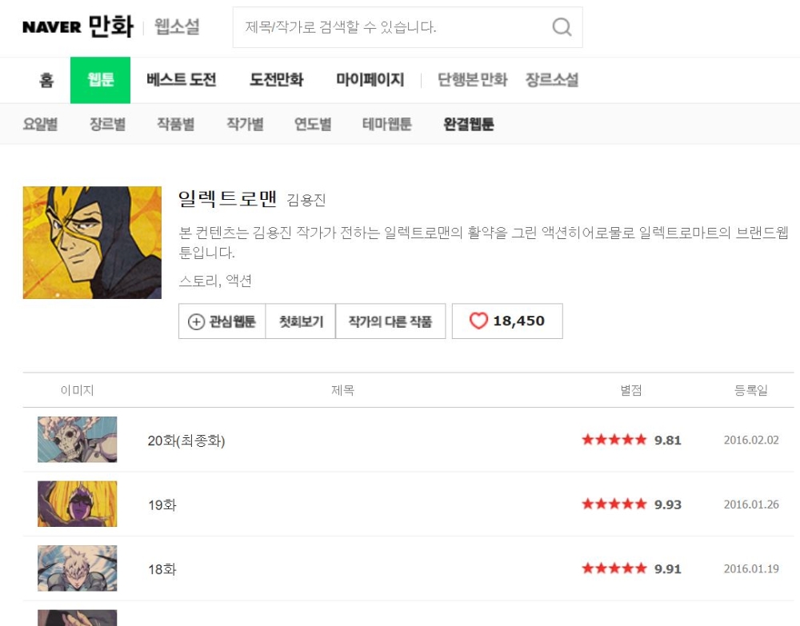
Task: Click the 9.81 star rating
Action: tap(632, 440)
